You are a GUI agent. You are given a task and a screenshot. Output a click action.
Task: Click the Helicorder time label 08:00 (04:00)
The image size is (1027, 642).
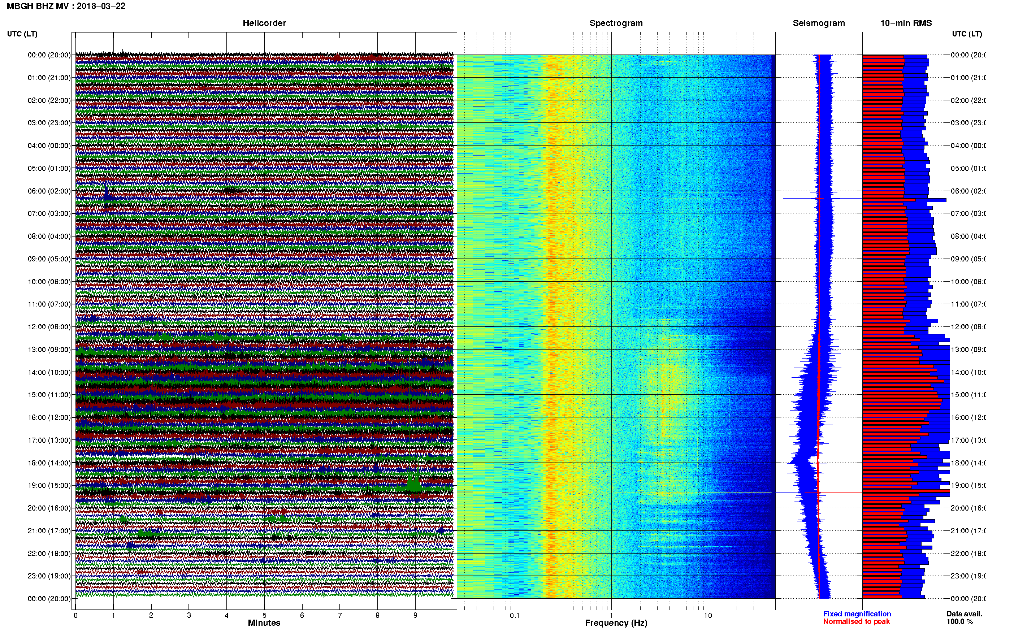click(x=49, y=236)
